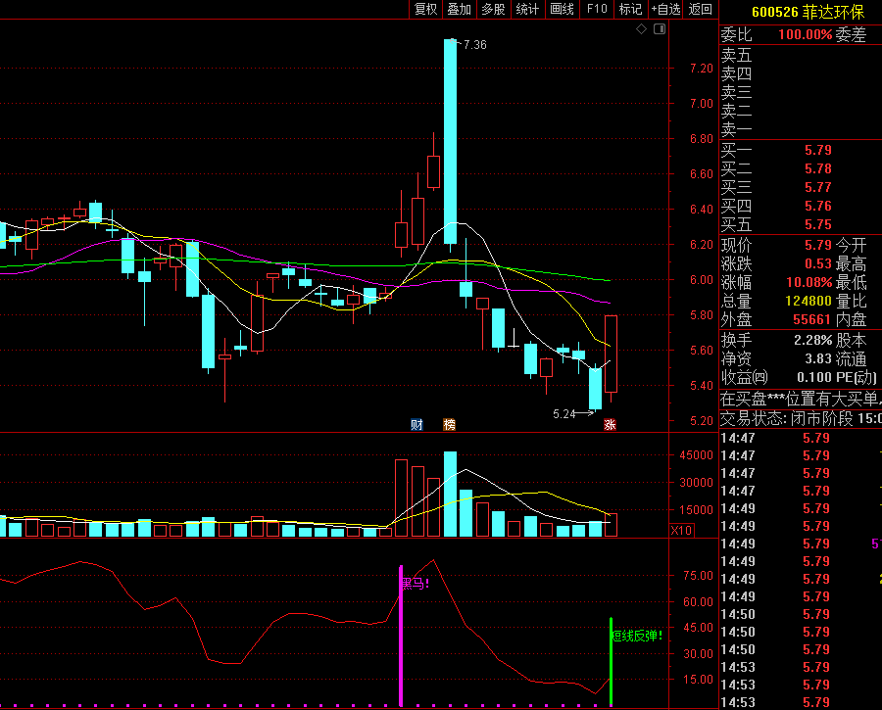Image resolution: width=882 pixels, height=710 pixels.
Task: Click the 买五 bid price 5.75
Action: coord(818,224)
